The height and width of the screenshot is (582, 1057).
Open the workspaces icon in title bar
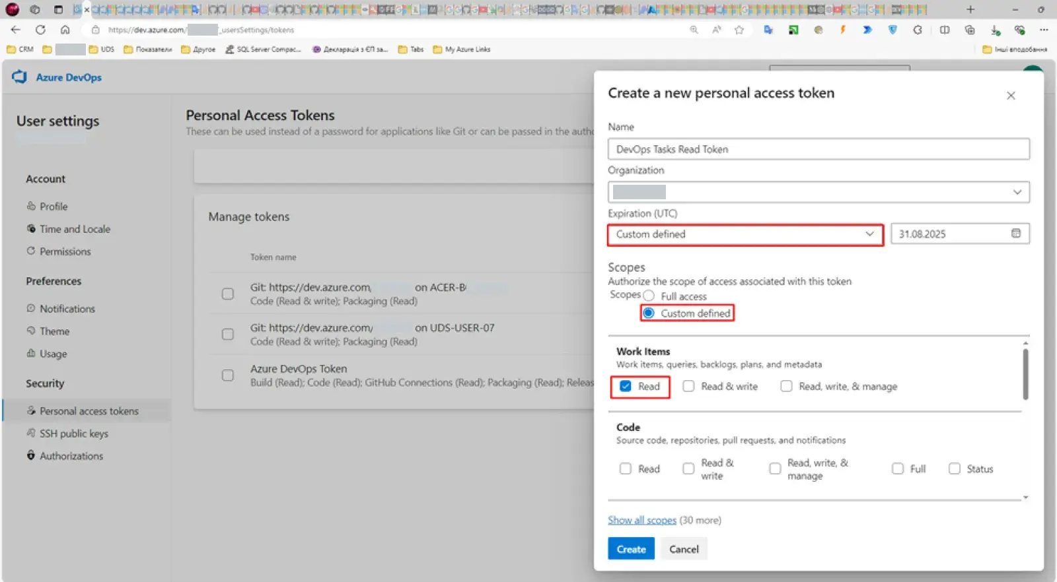point(35,9)
